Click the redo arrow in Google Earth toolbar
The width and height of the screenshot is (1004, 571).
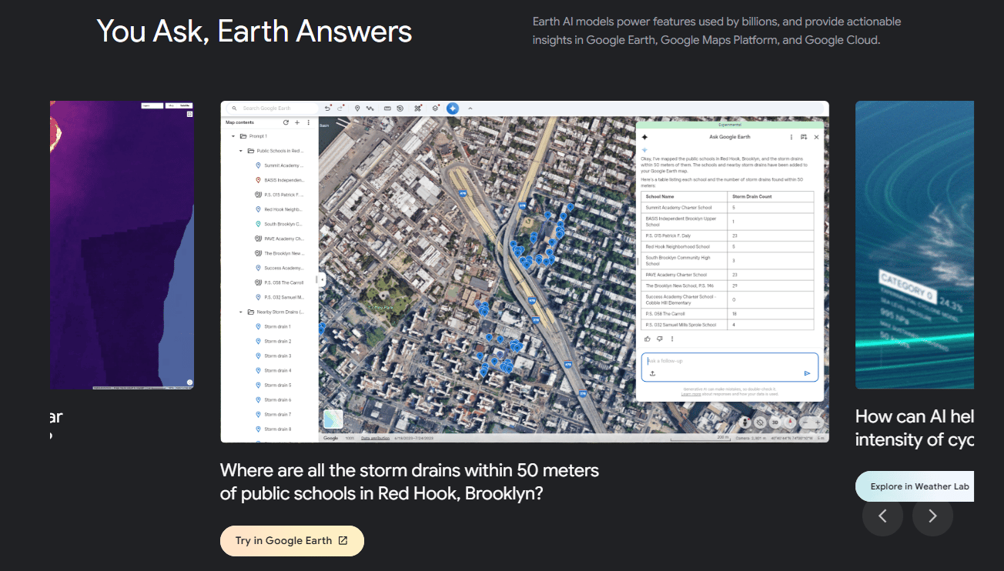coord(340,109)
